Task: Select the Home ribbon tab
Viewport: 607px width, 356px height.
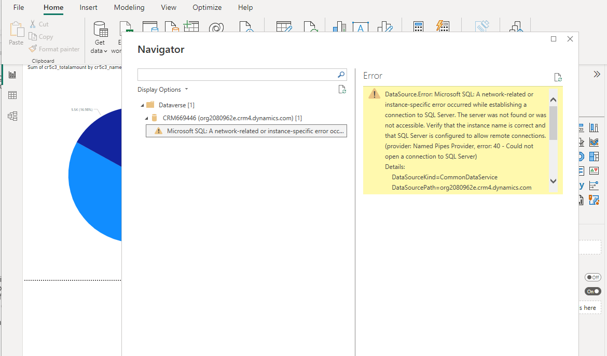Action: click(53, 7)
